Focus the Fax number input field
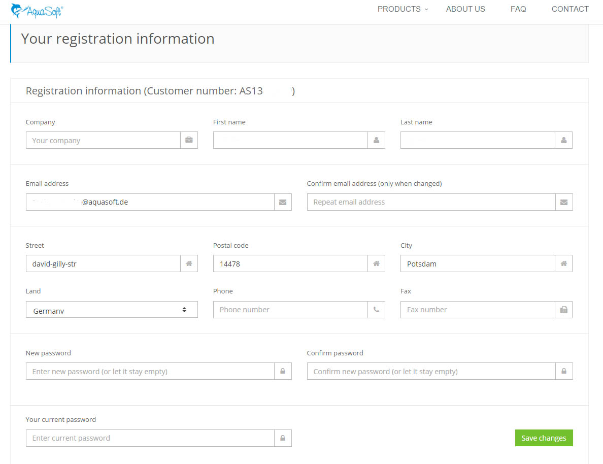603x464 pixels. tap(478, 310)
